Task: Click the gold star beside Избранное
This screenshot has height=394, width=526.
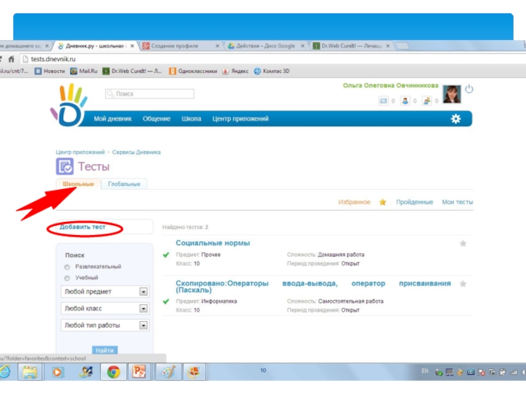Action: pos(383,202)
